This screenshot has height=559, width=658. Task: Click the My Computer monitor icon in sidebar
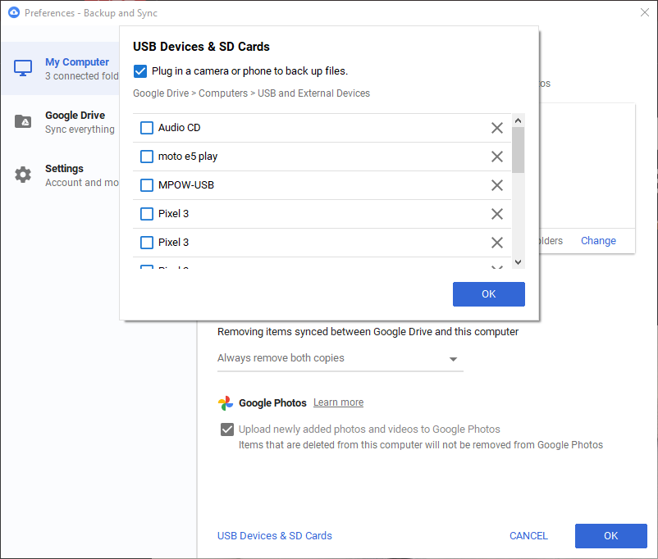click(x=22, y=68)
